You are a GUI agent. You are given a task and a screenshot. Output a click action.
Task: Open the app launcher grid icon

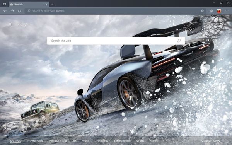coord(11,25)
